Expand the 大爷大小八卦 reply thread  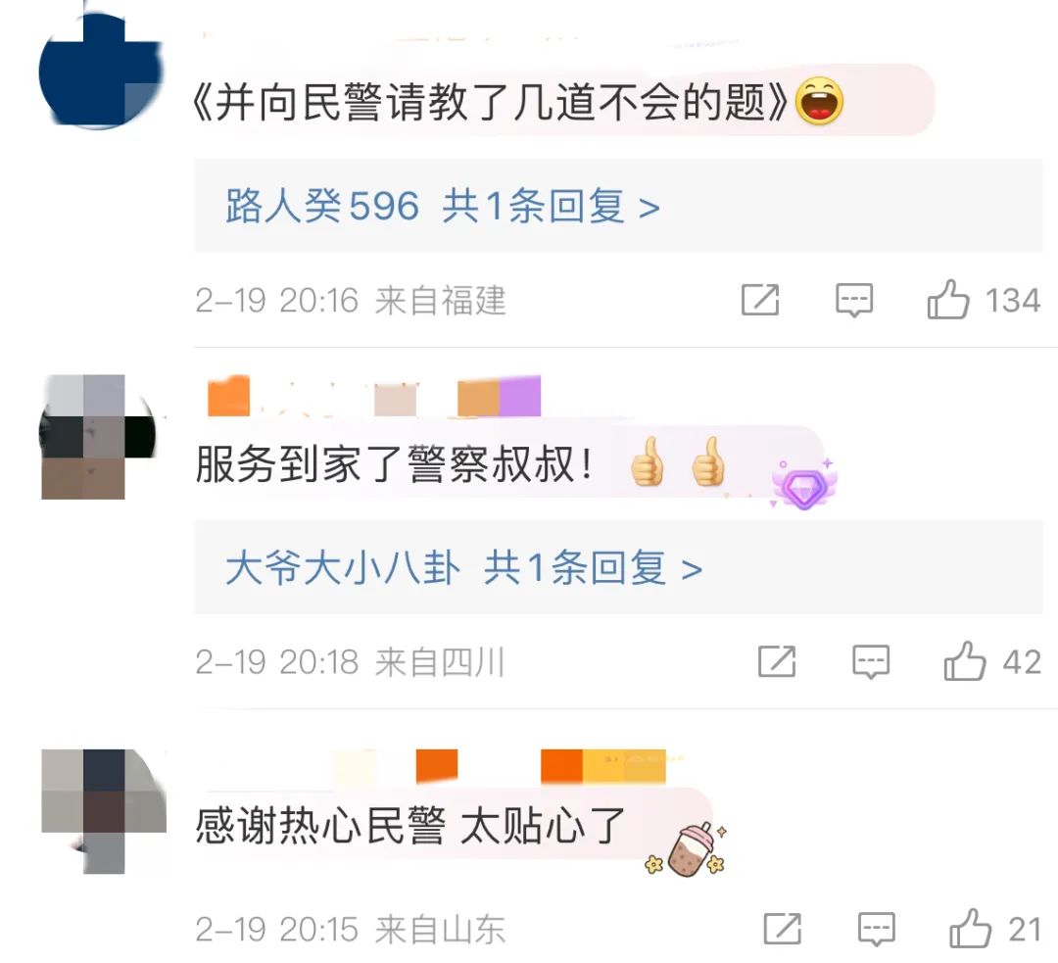point(618,567)
